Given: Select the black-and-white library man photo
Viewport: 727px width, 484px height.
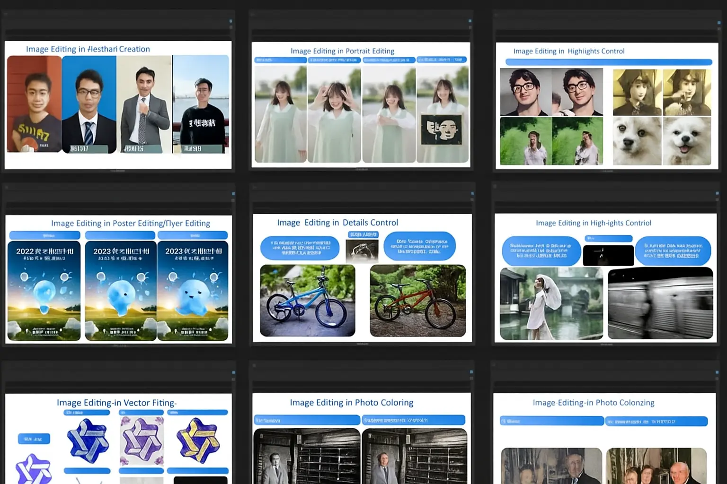Looking at the screenshot, I should [x=307, y=456].
